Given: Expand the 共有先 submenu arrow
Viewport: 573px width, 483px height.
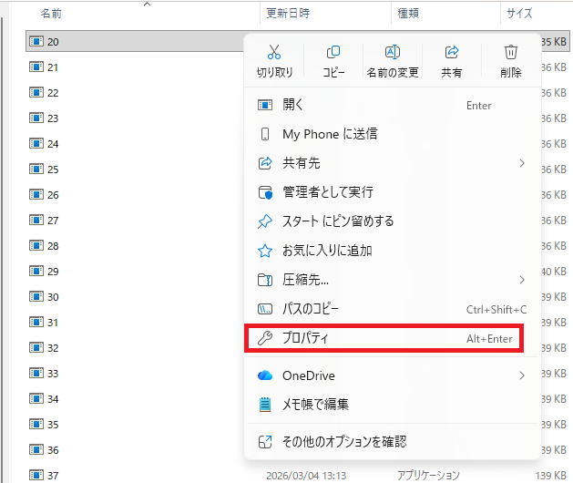Looking at the screenshot, I should 522,163.
